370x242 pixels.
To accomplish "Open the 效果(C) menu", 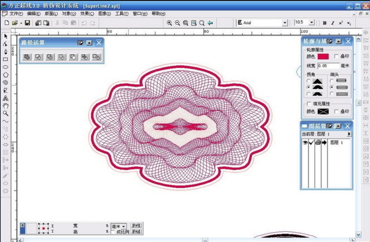I will 87,14.
